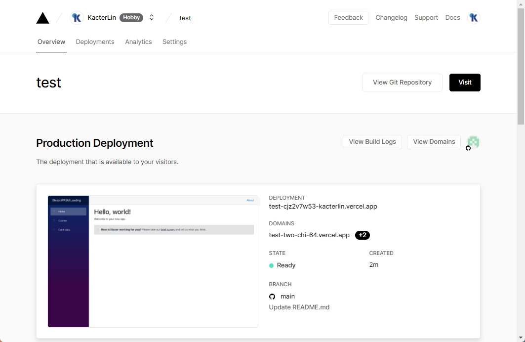
Task: Click the View Domains button
Action: 434,142
